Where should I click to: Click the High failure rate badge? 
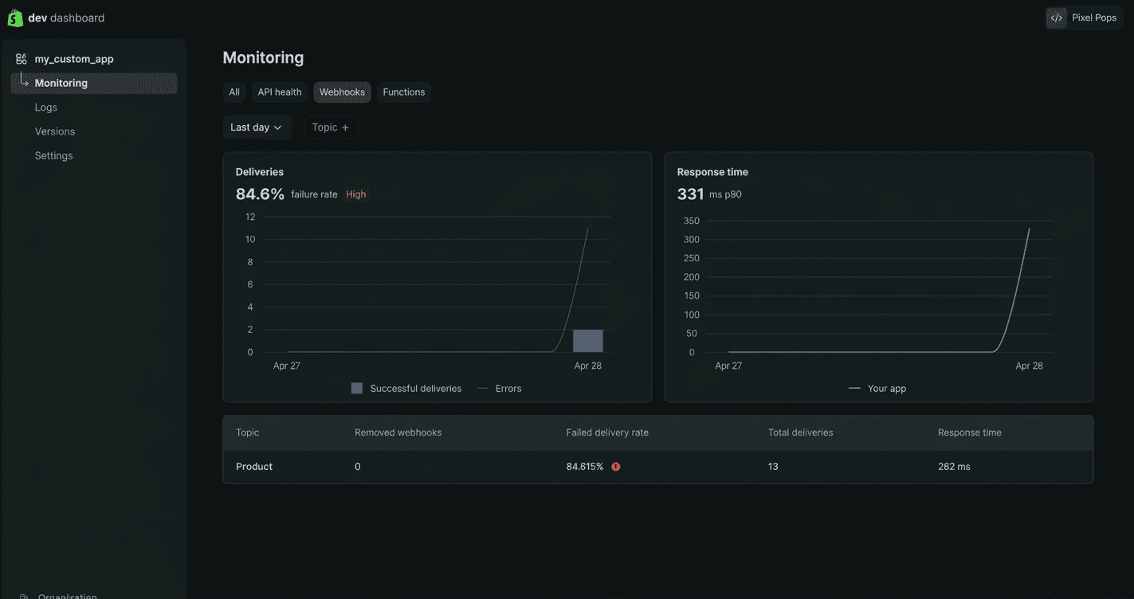click(x=356, y=194)
